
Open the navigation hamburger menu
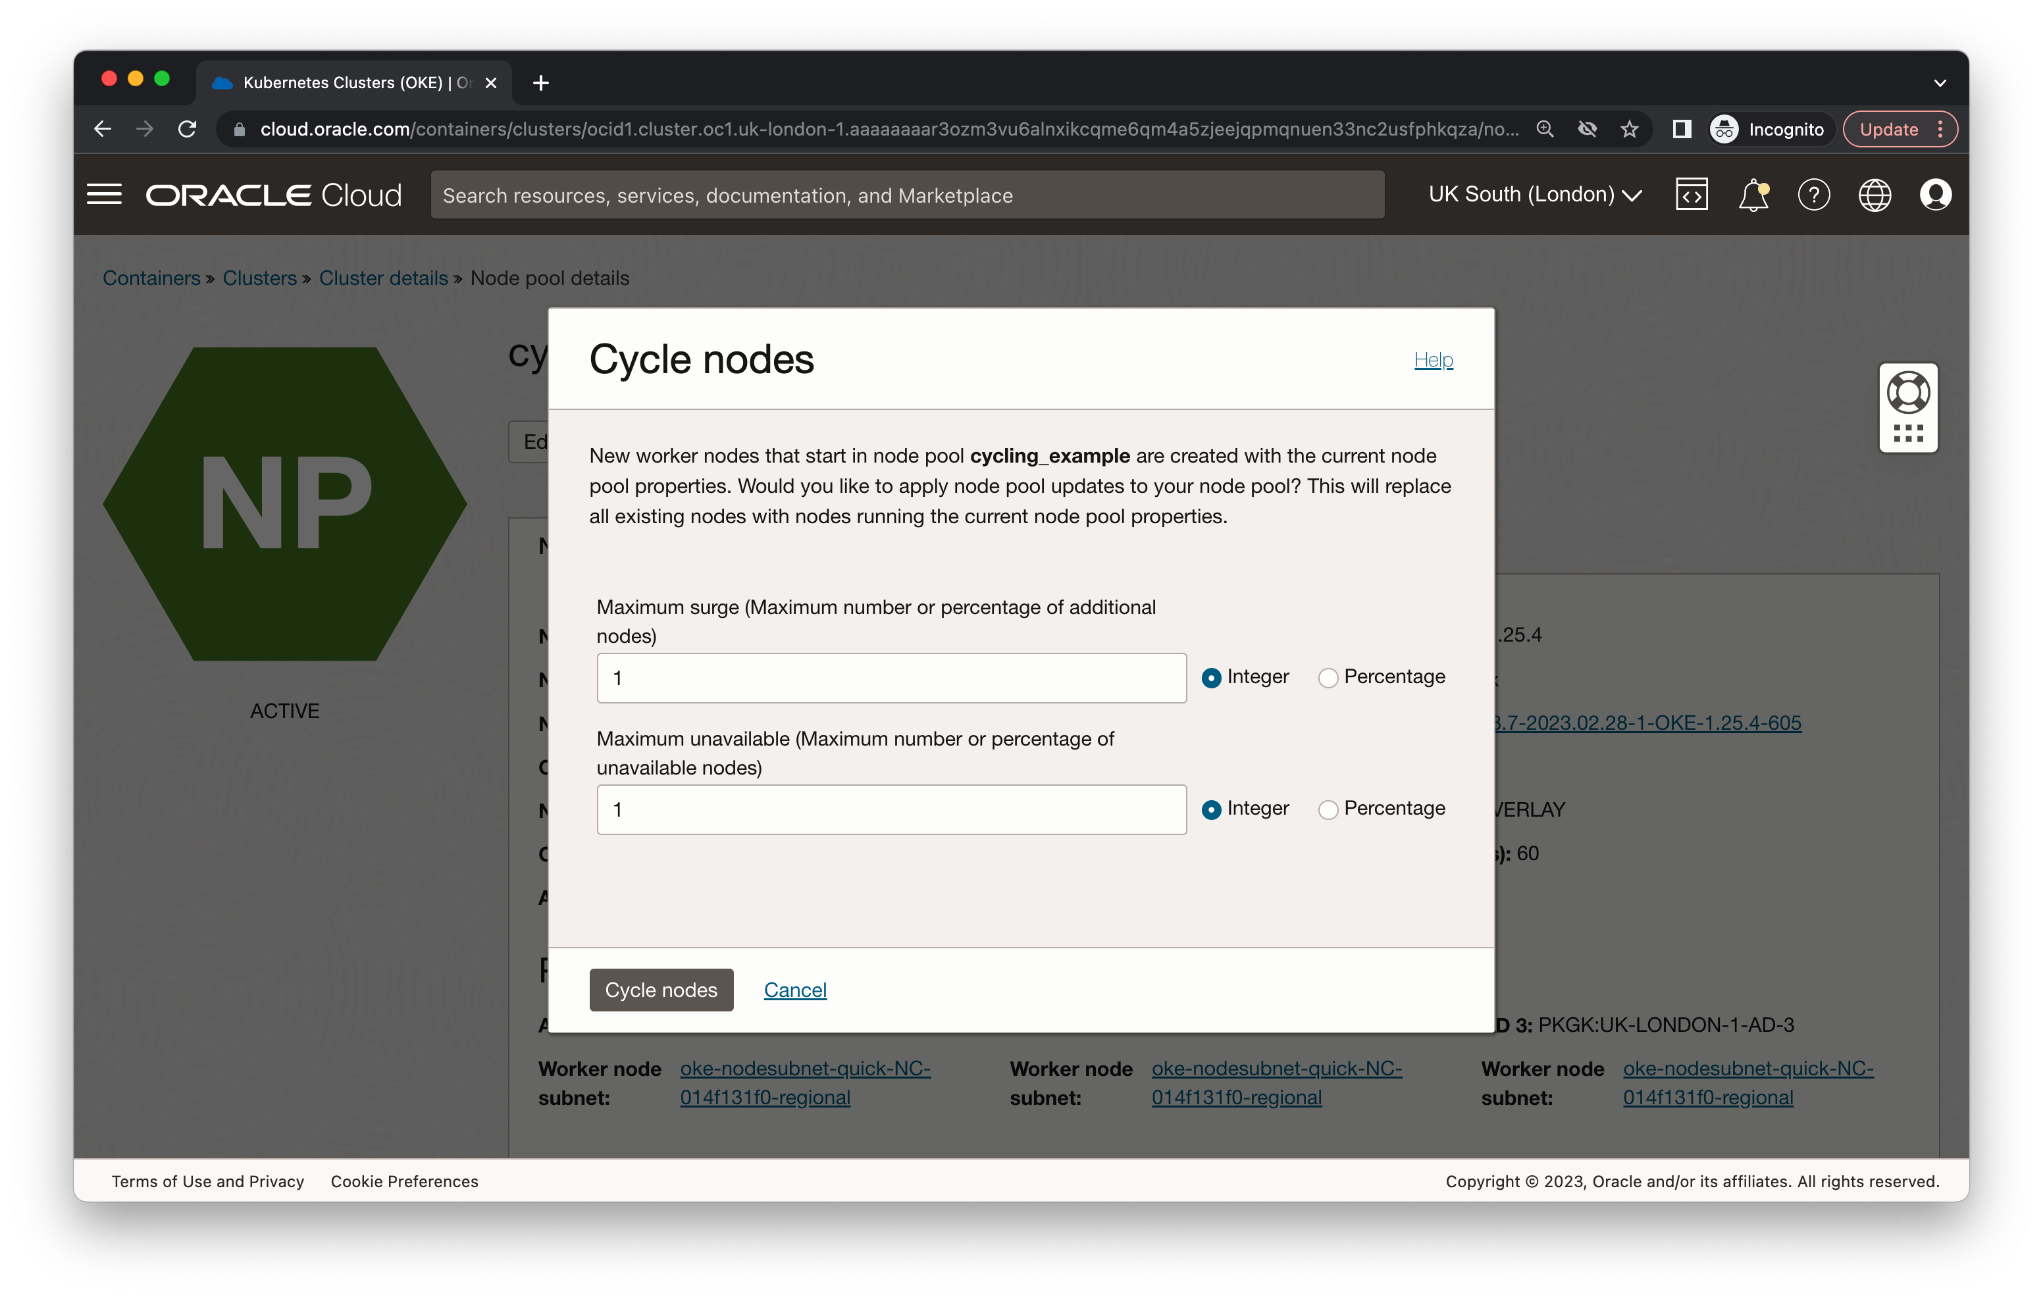tap(105, 193)
